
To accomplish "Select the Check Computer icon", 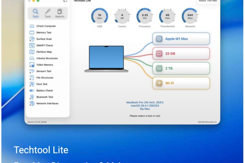I will click(32, 26).
